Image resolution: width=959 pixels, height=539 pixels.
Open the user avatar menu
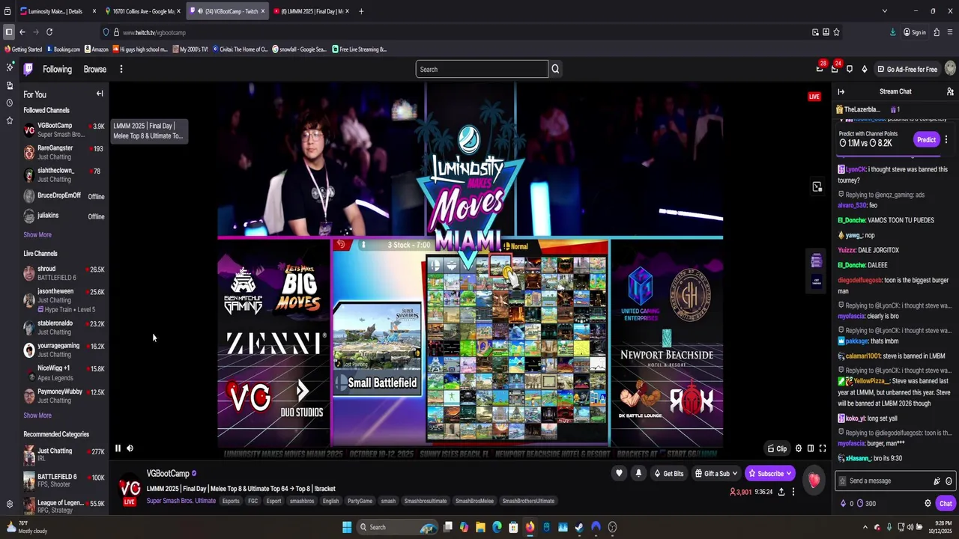pyautogui.click(x=950, y=68)
